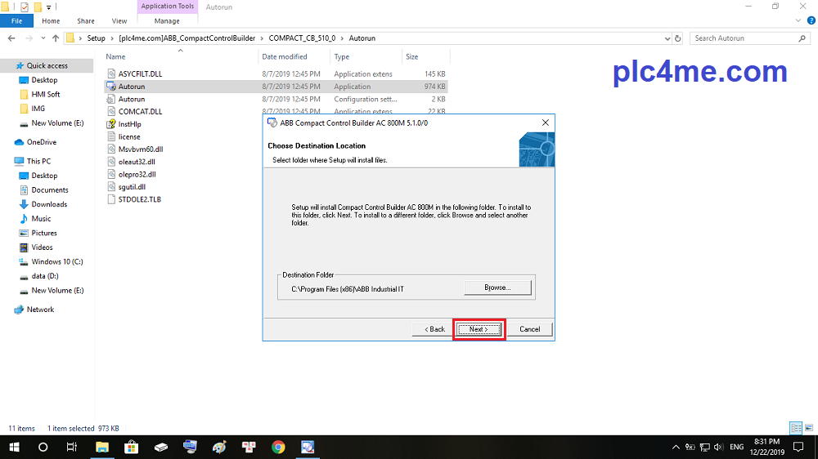Click the Back button in setup dialog

(434, 329)
